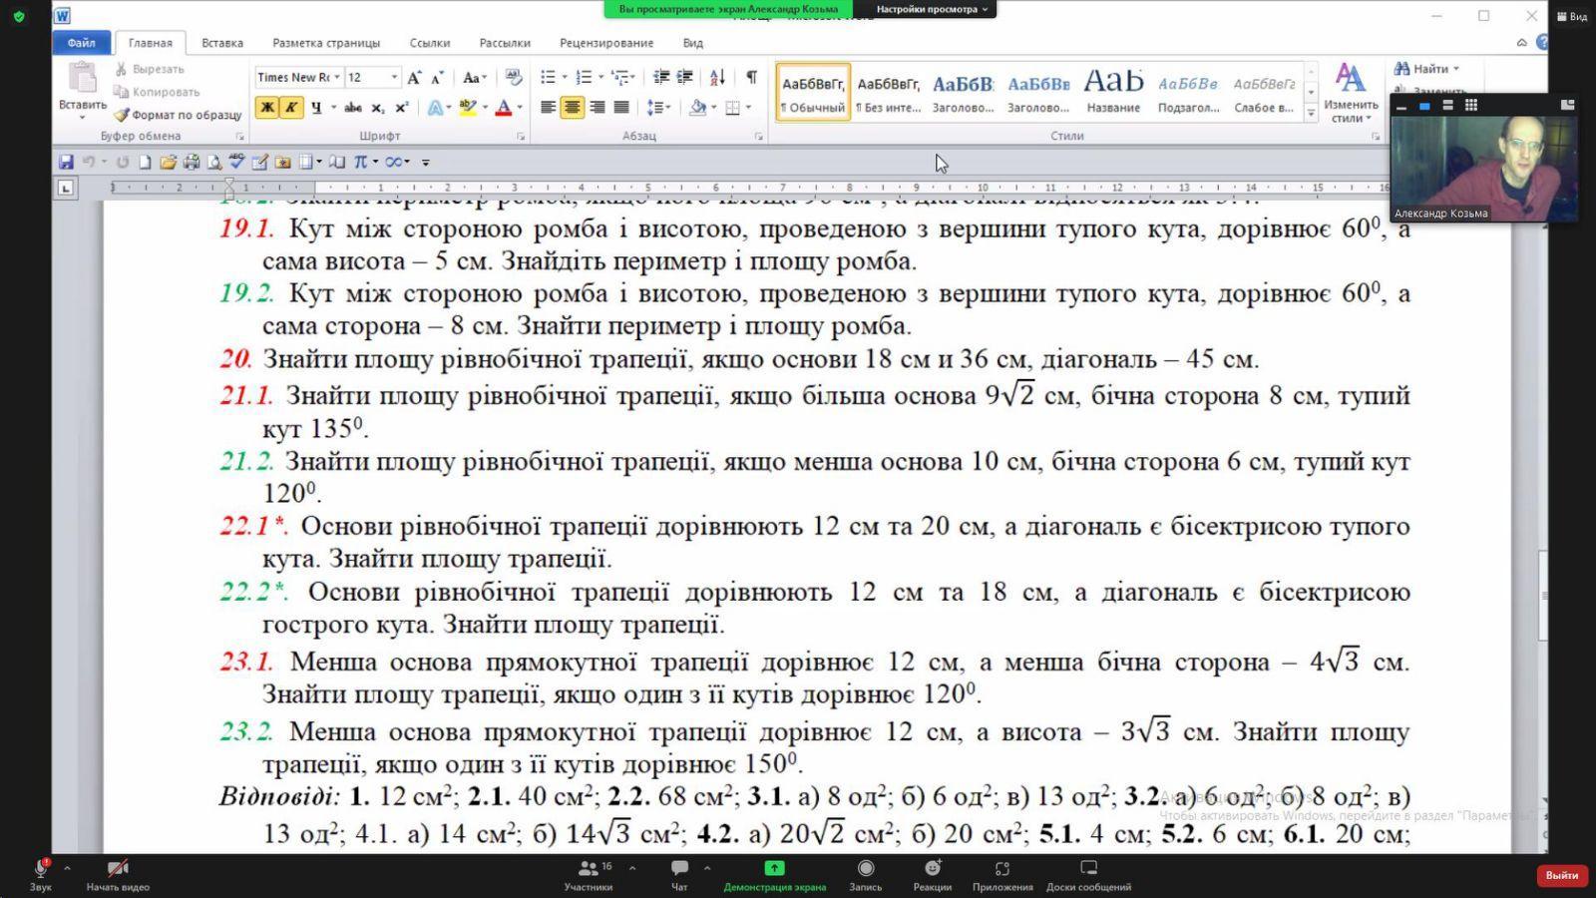Click the multilevel list icon
Viewport: 1596px width, 898px height.
tap(620, 77)
